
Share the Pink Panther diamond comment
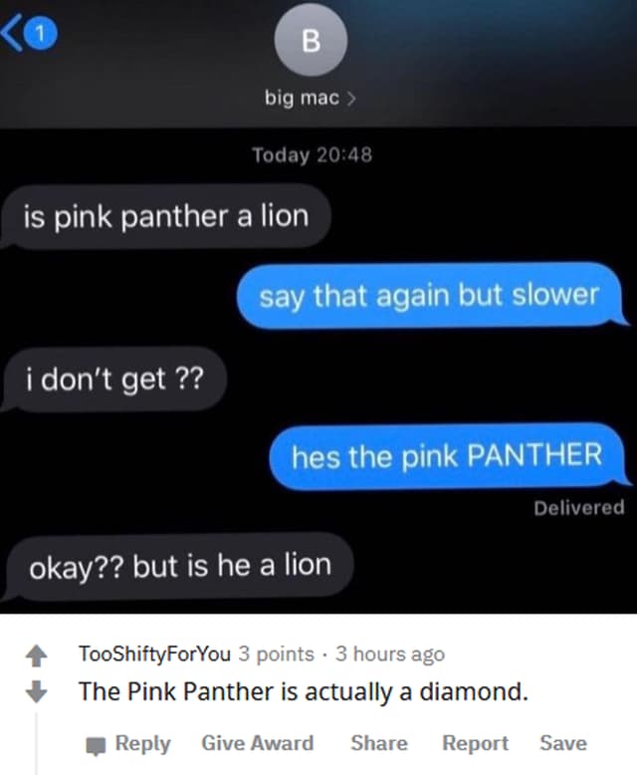click(379, 743)
